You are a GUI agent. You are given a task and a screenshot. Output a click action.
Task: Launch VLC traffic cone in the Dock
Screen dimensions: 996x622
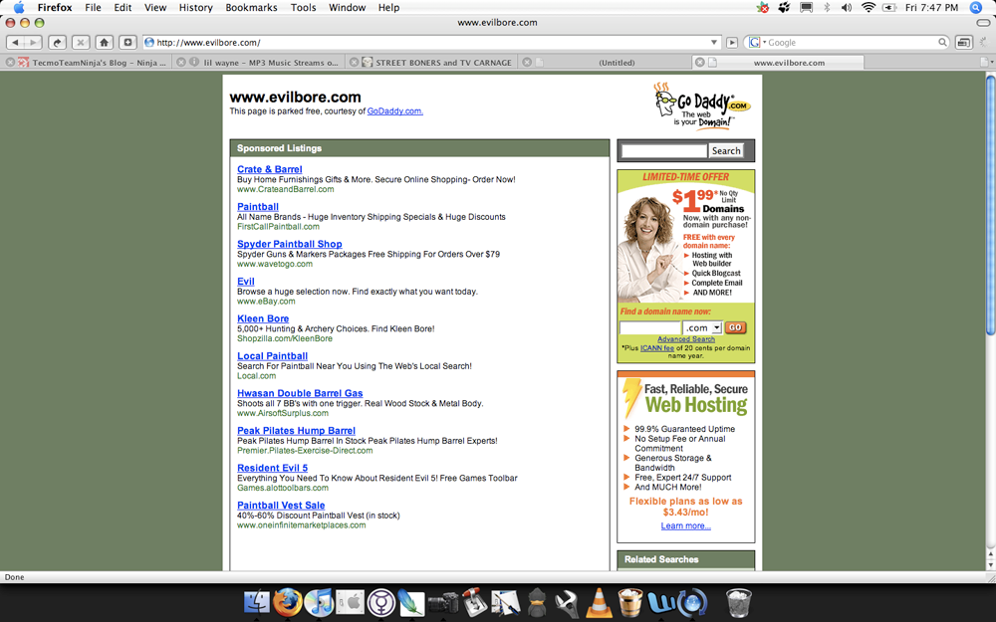[599, 602]
